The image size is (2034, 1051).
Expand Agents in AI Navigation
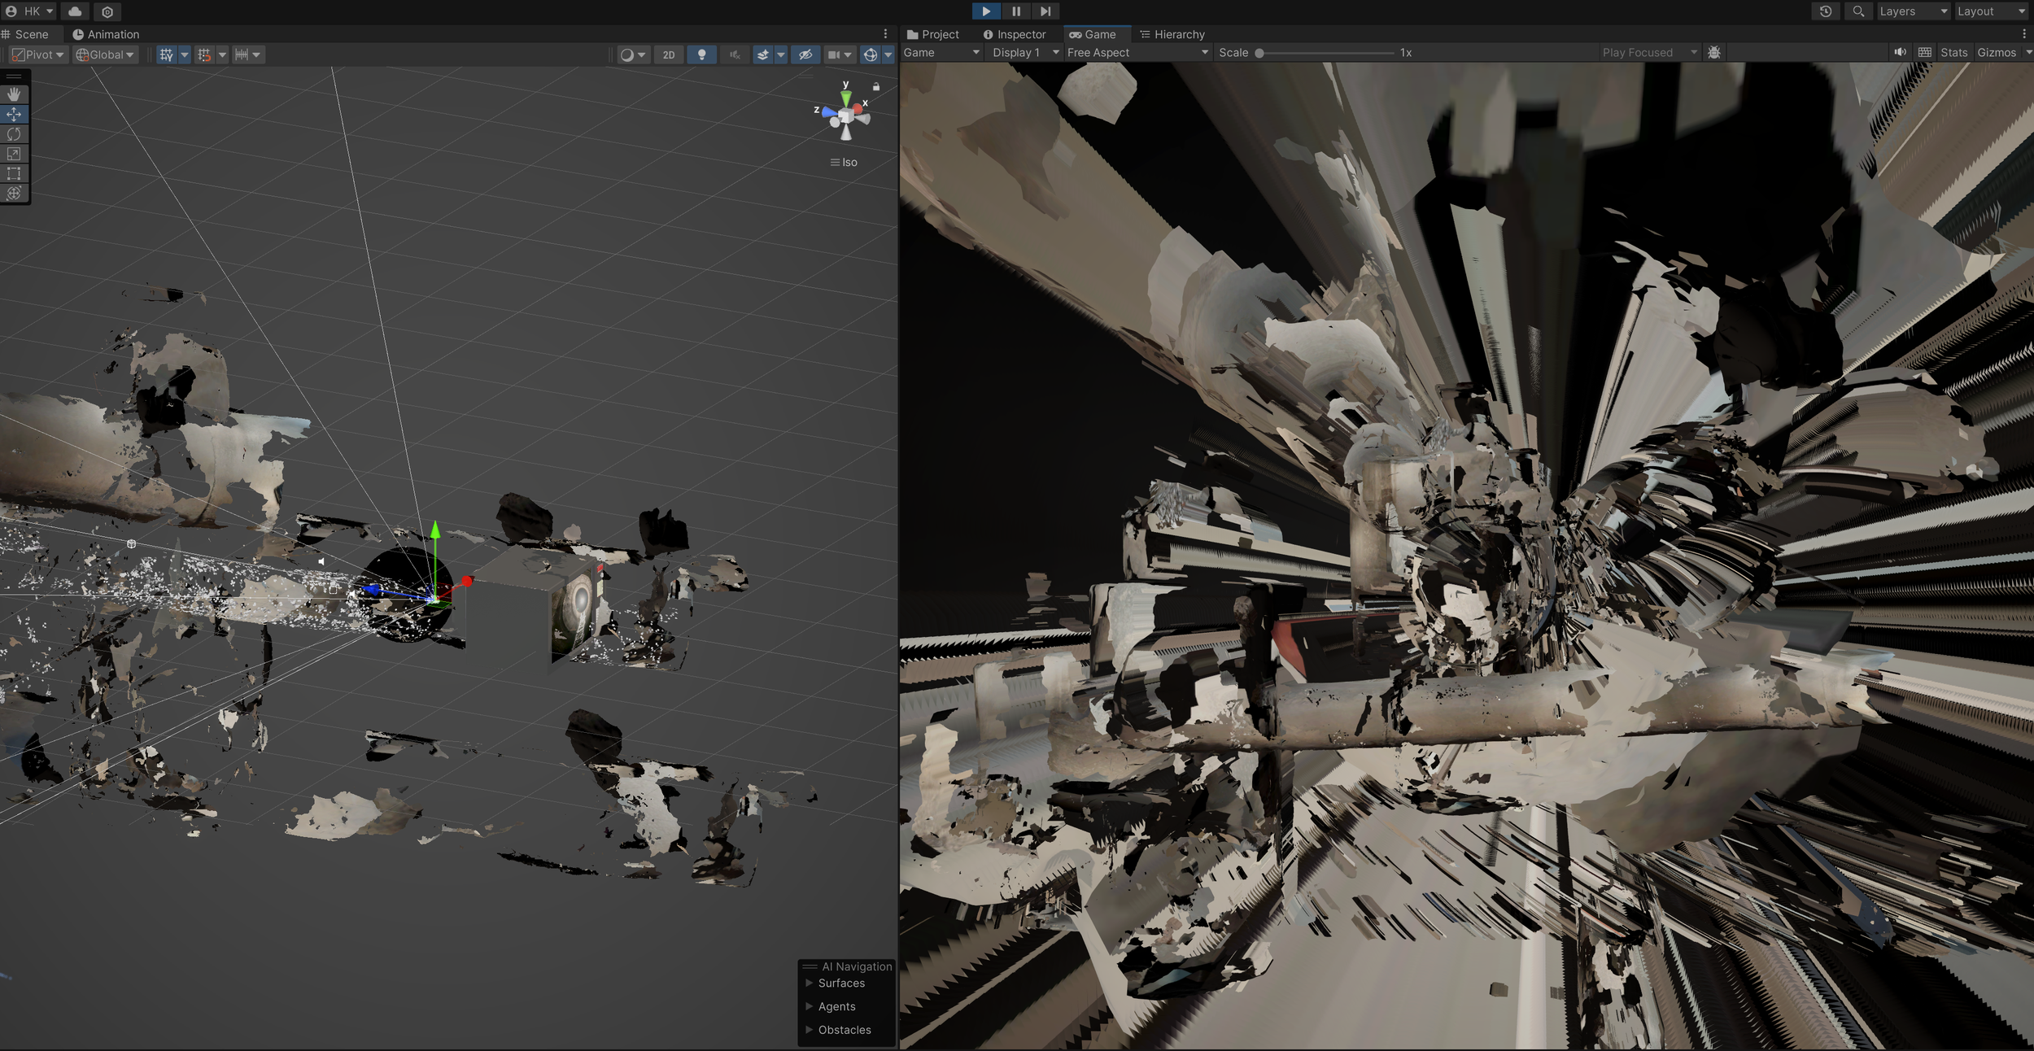809,1006
